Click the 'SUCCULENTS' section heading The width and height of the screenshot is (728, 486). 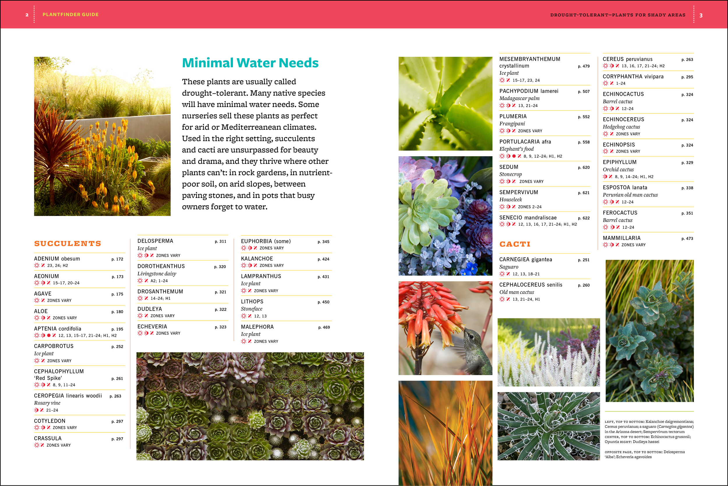(x=68, y=244)
